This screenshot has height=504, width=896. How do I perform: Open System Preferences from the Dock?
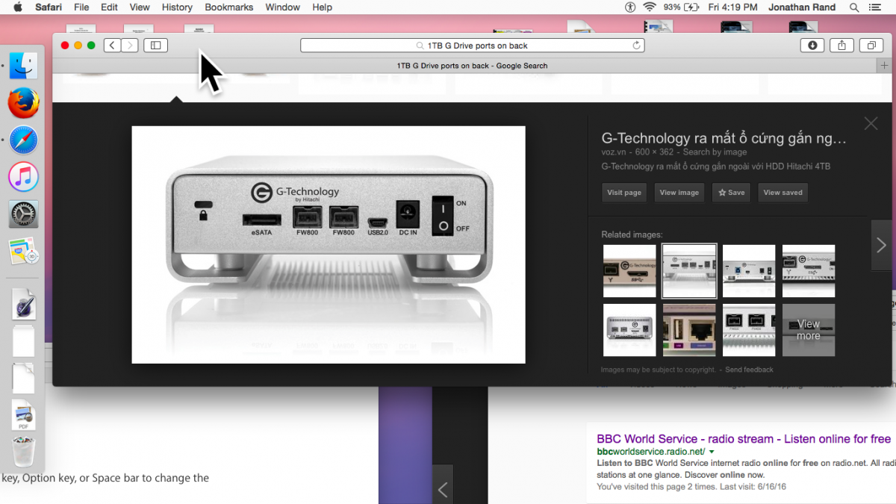pyautogui.click(x=23, y=215)
